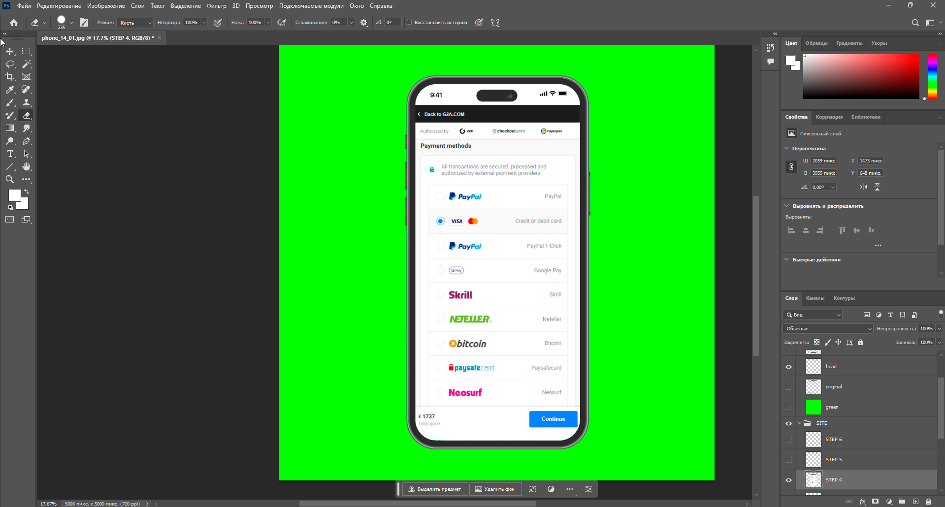This screenshot has width=945, height=507.
Task: Delete layer with the trash icon
Action: coord(928,502)
